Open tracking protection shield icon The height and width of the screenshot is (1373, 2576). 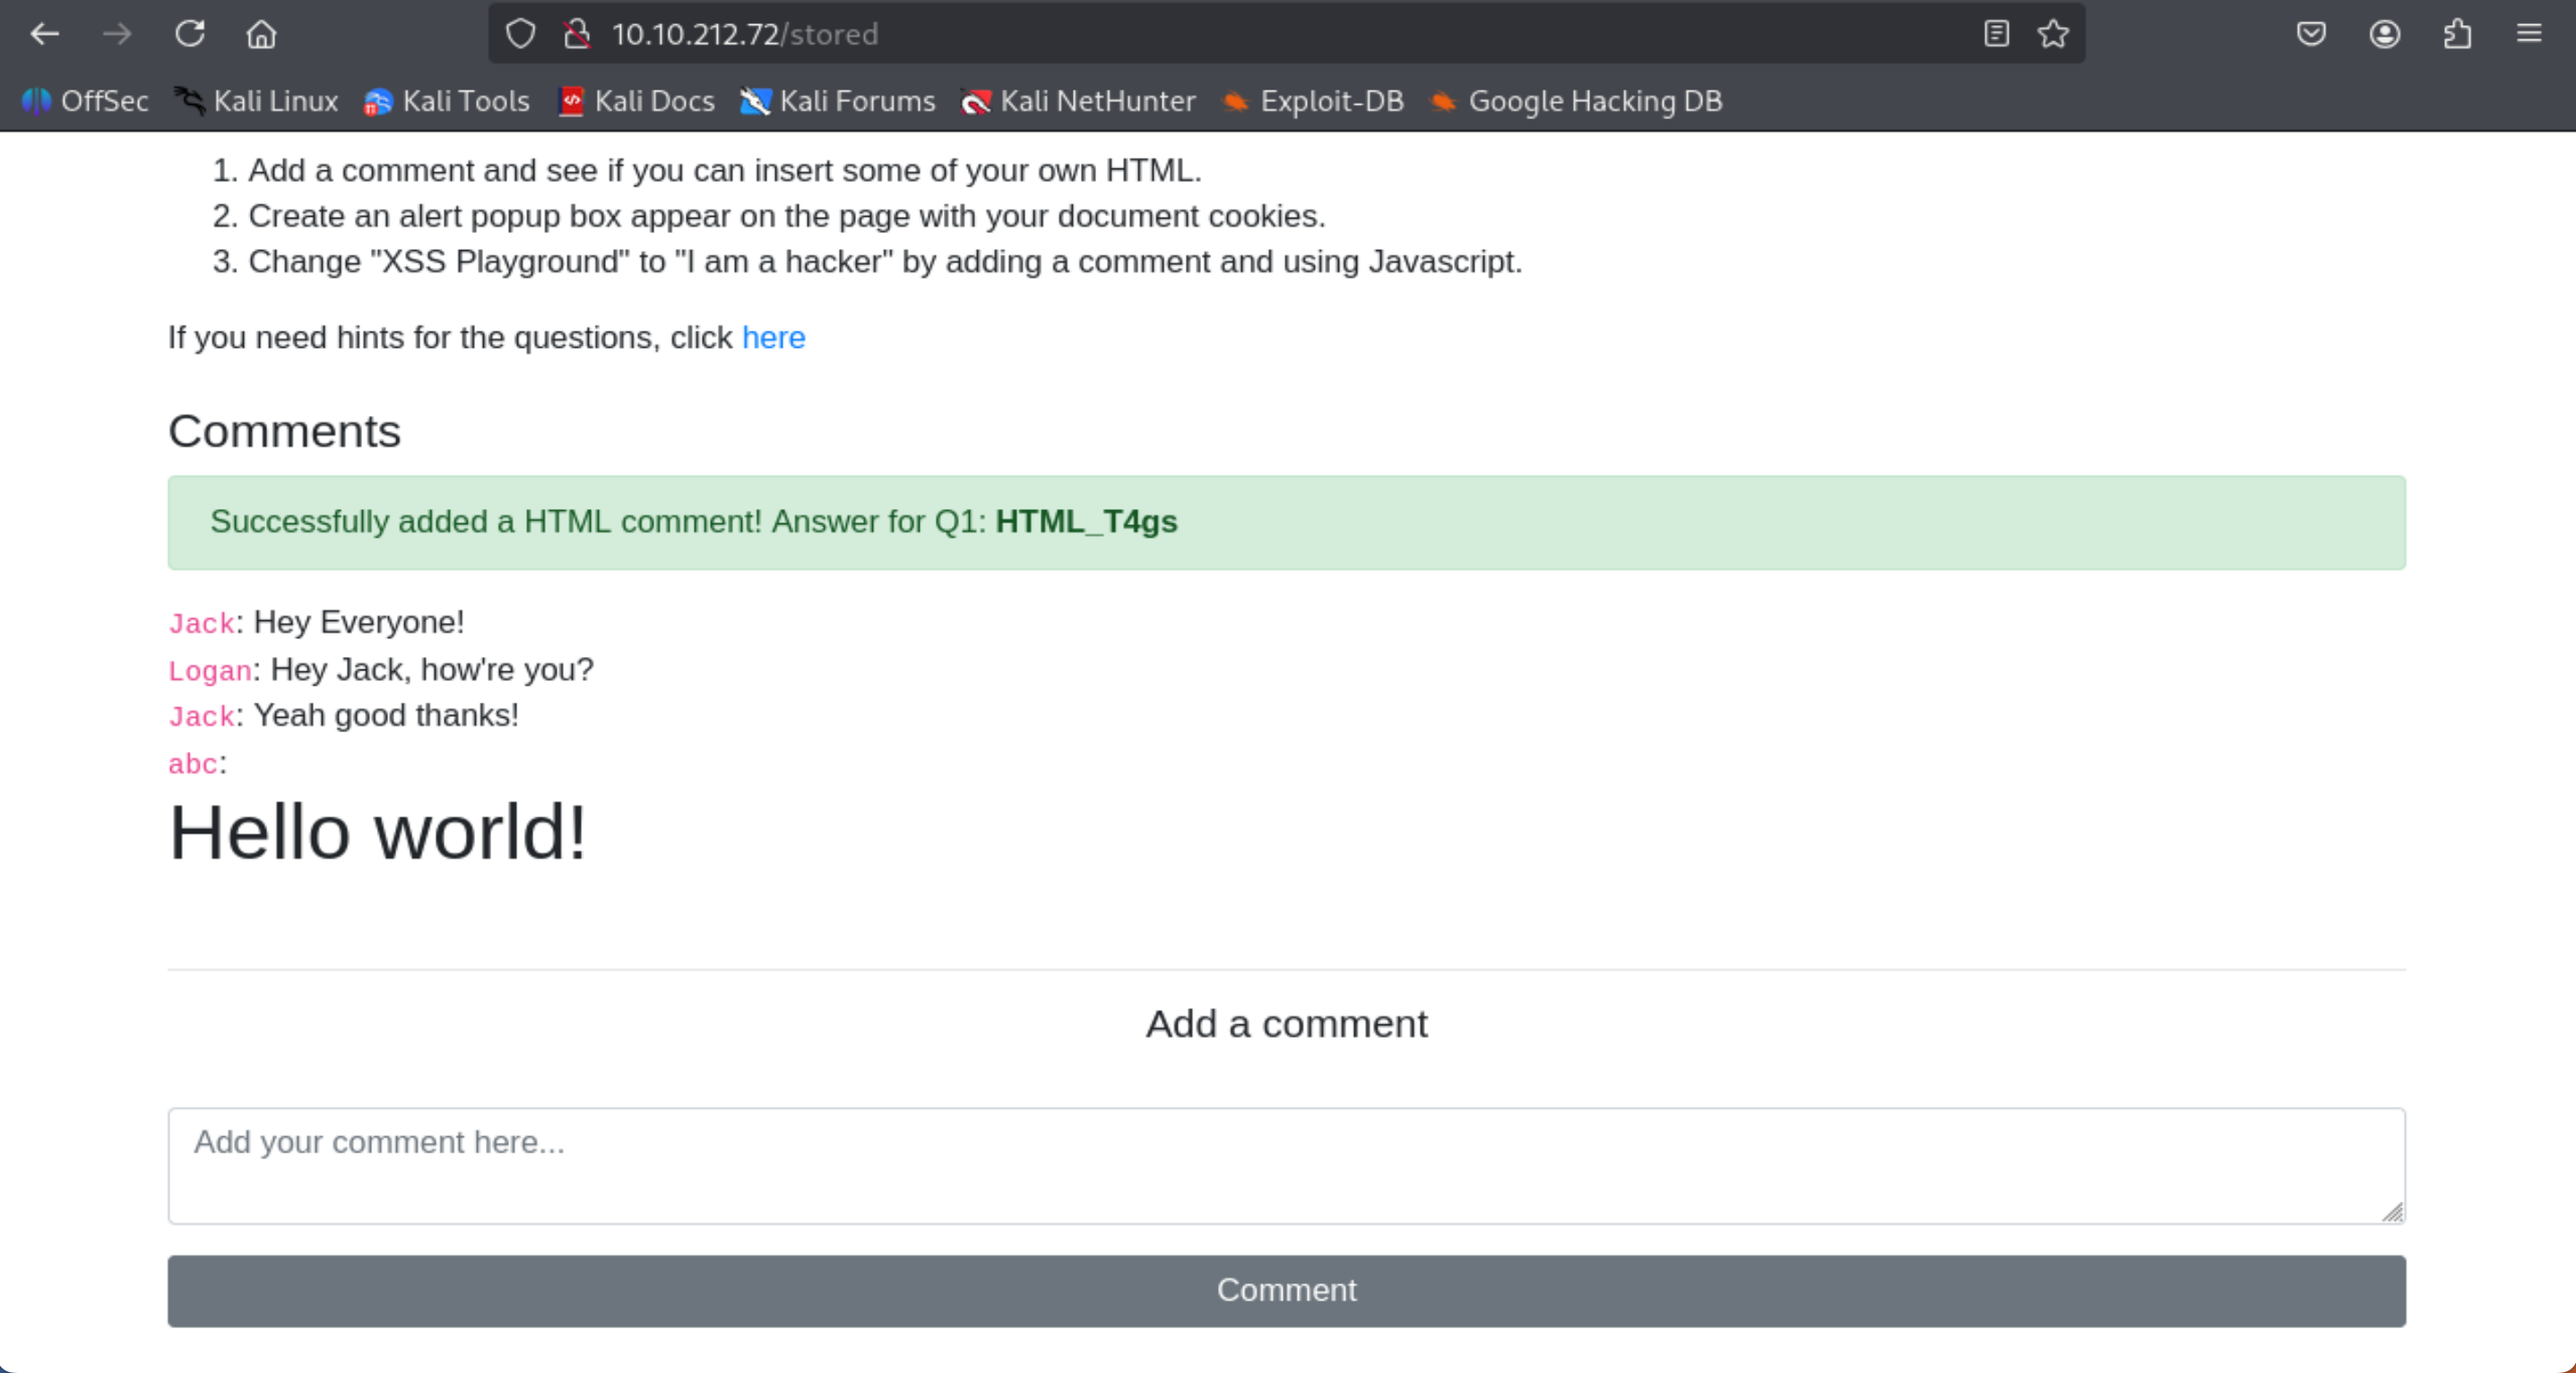(x=520, y=34)
